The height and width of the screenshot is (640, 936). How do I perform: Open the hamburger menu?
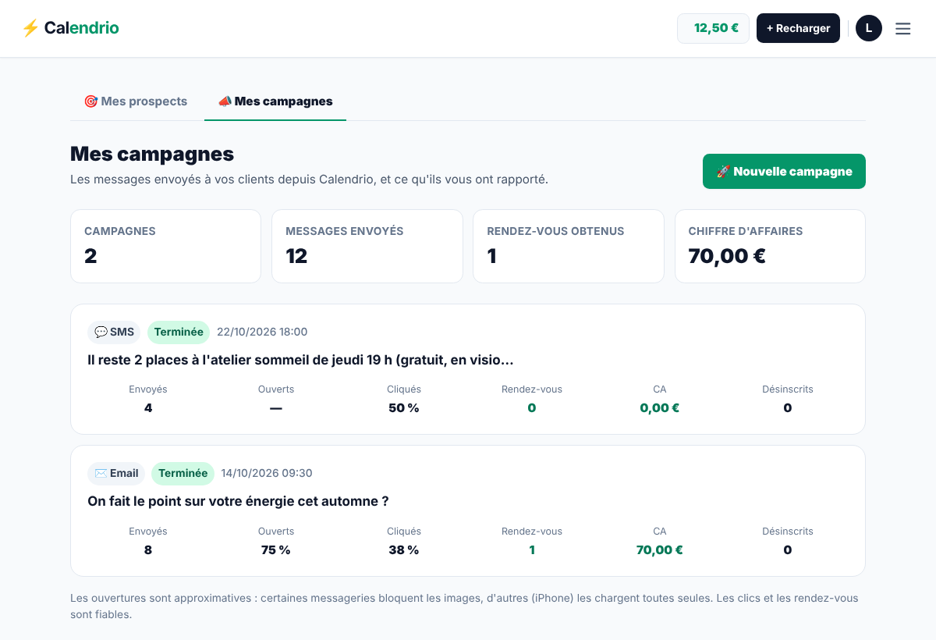click(x=902, y=28)
